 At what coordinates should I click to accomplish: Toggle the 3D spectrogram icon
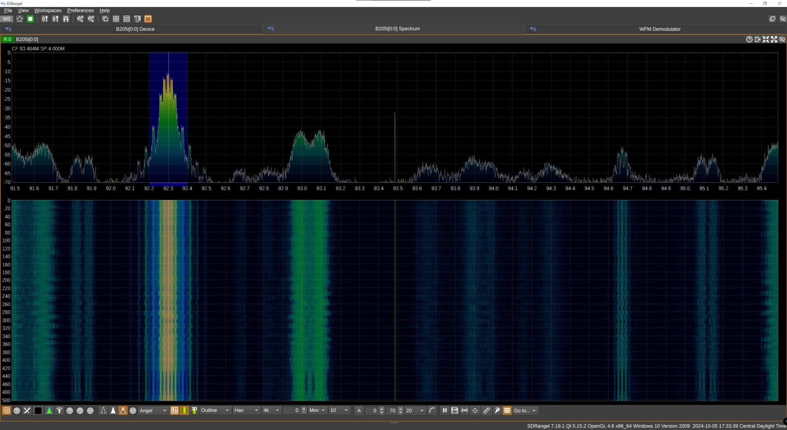point(194,410)
